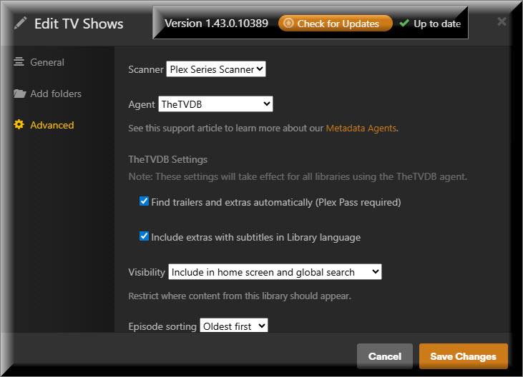The height and width of the screenshot is (377, 523).
Task: Click the General list icon in sidebar
Action: [x=19, y=61]
